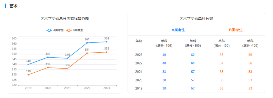Viewport: 273px width, 98px height.
Task: Click the 2023 x-axis label on chart
Action: (x=107, y=88)
